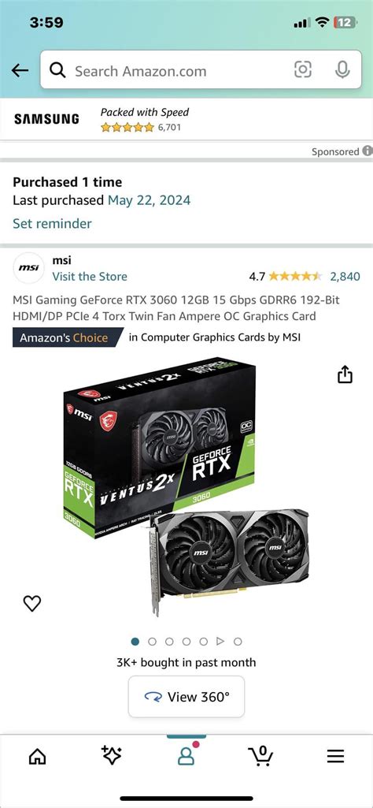Image resolution: width=373 pixels, height=808 pixels.
Task: Tap the back arrow icon
Action: (20, 70)
